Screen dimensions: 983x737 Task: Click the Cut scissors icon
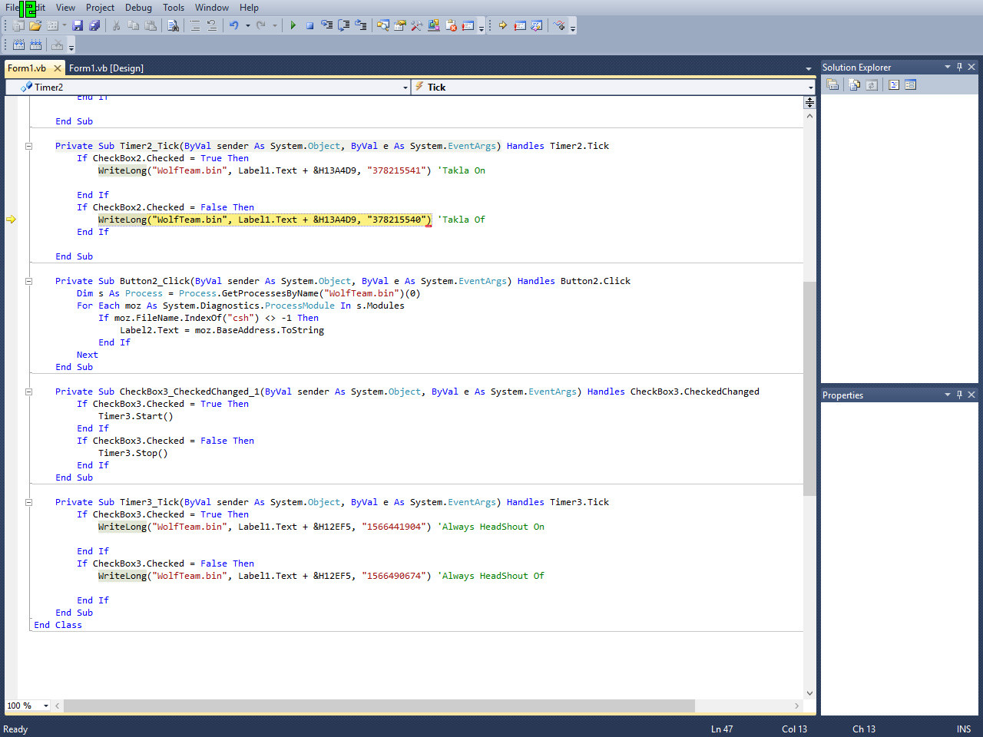[x=116, y=25]
